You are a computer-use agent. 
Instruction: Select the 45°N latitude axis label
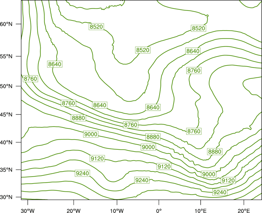click(6, 114)
